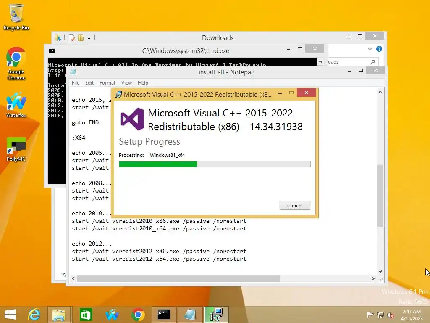Open Notepad Help menu

(143, 83)
